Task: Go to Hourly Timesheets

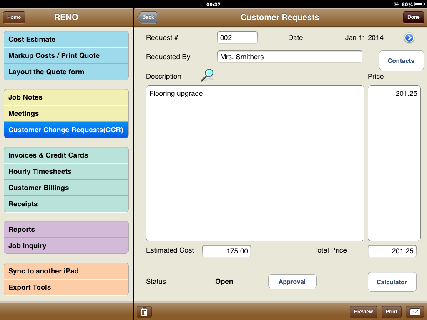Action: (66, 172)
